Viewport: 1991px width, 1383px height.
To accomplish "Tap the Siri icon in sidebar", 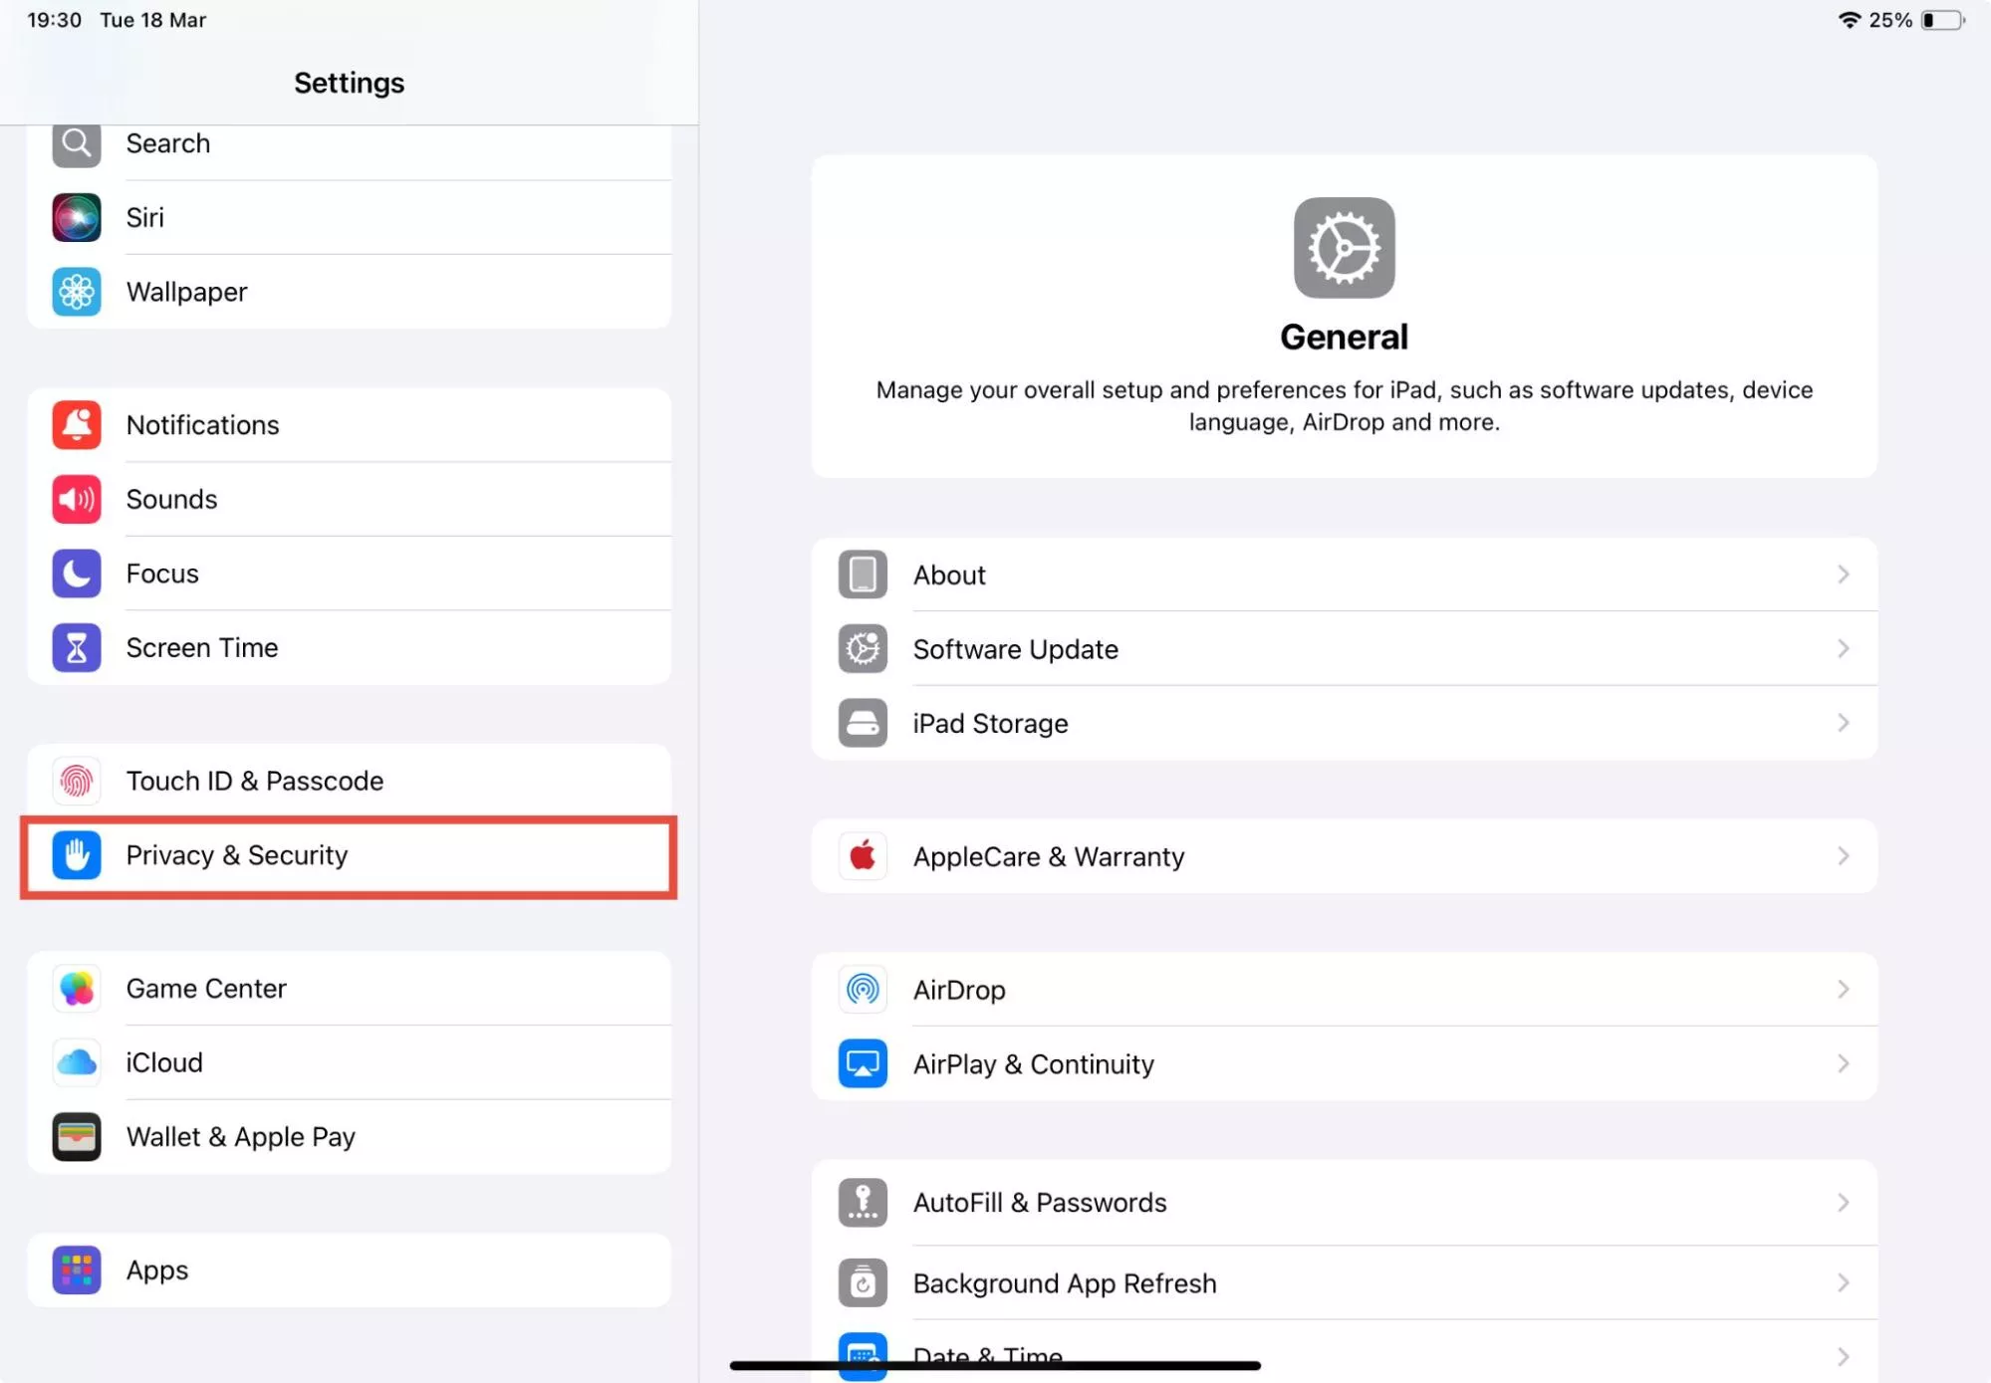I will pyautogui.click(x=77, y=217).
